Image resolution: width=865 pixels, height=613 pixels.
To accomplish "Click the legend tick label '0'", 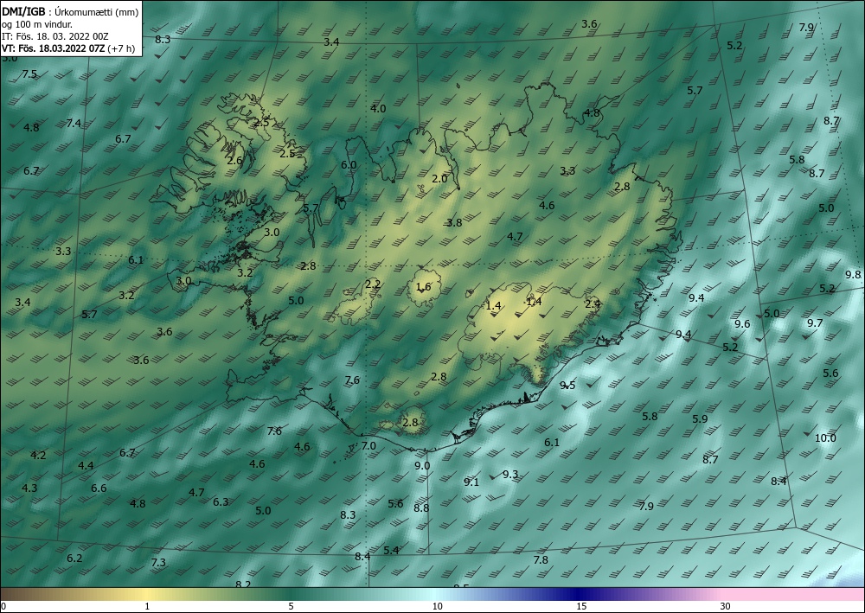I will [3, 606].
